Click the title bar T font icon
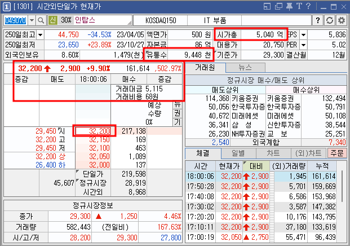The image size is (350, 246). pos(299,6)
